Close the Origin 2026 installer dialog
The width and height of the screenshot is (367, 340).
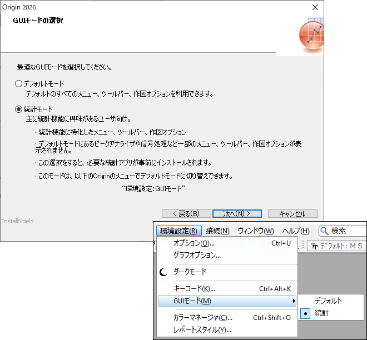(315, 8)
